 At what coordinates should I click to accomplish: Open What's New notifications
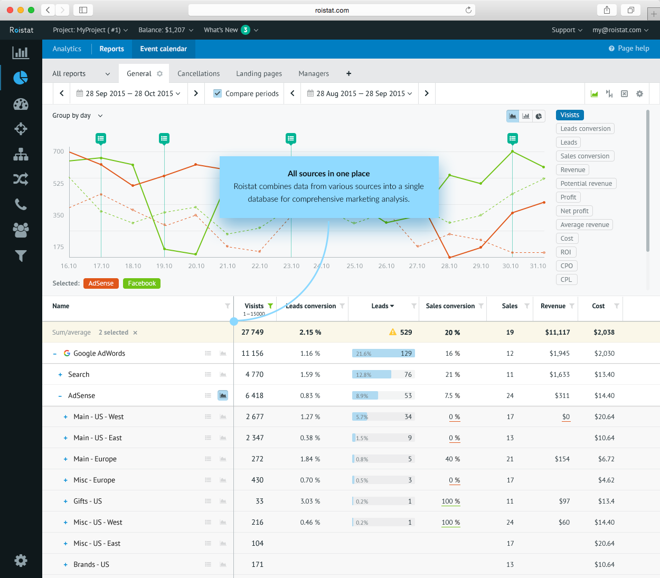[231, 30]
